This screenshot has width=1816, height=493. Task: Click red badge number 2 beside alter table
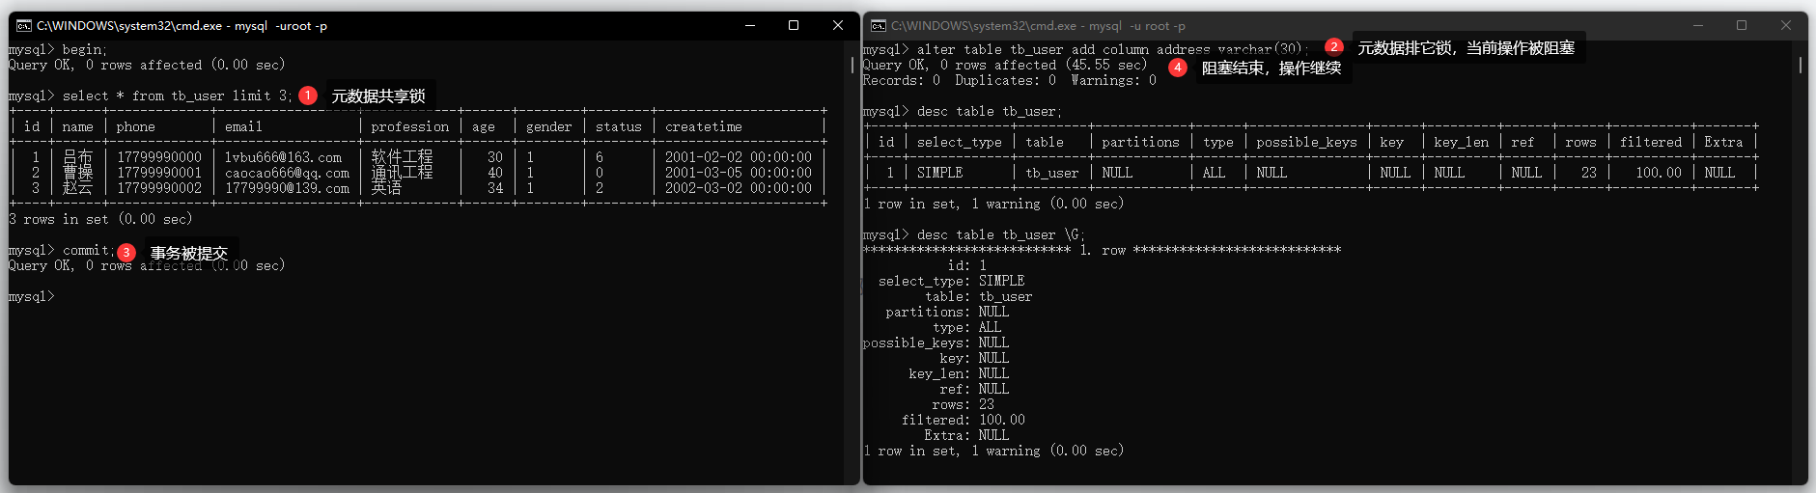coord(1333,46)
